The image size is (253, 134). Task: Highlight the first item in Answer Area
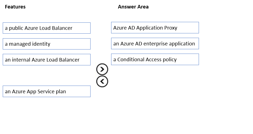pos(155,28)
